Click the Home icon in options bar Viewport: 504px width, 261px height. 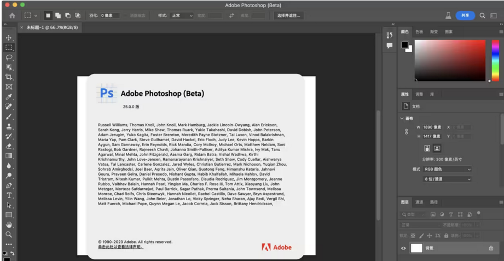[x=12, y=15]
